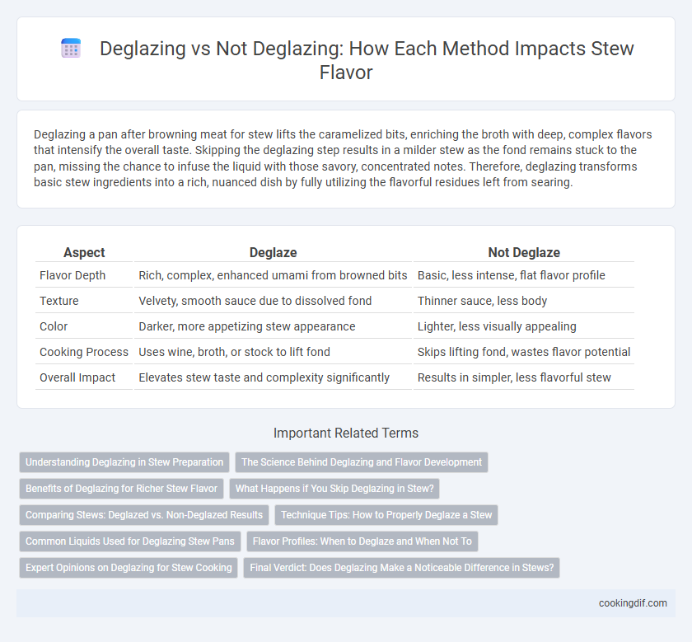
Task: Click the 'Not Deglaze' column header
Action: click(x=524, y=252)
